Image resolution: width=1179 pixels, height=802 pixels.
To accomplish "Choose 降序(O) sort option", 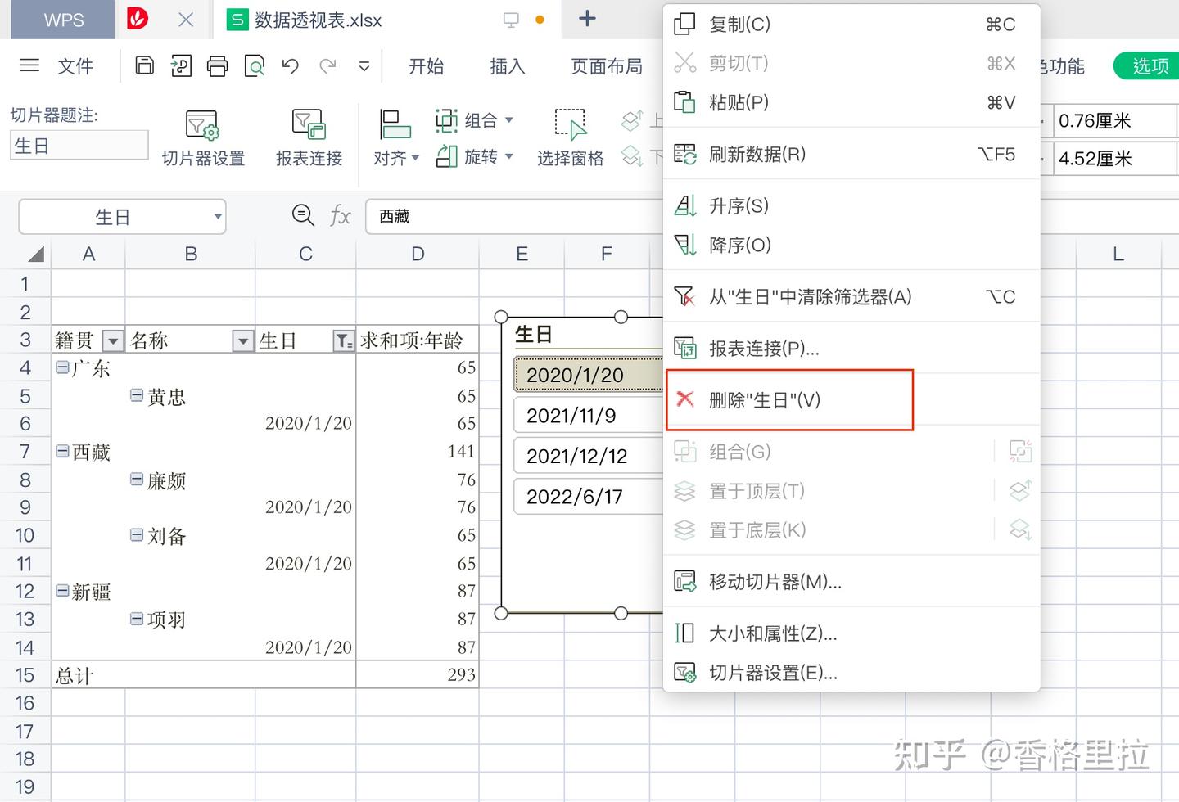I will tap(851, 245).
